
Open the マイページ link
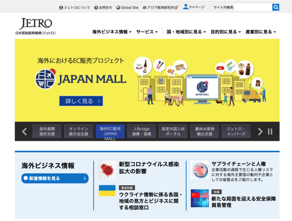[197, 7]
